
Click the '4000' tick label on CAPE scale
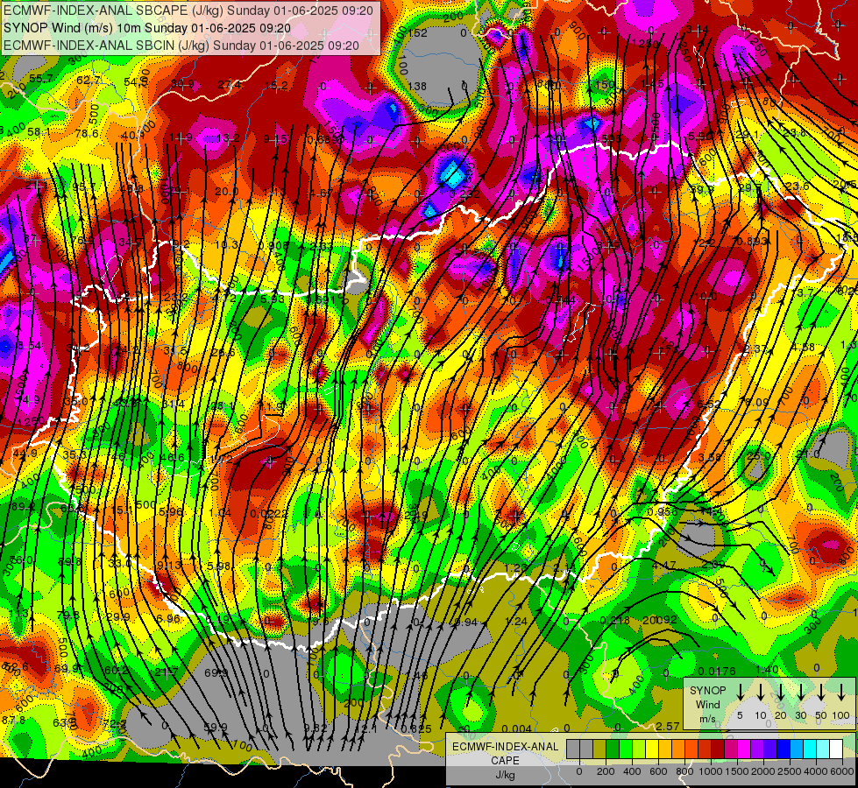click(x=816, y=771)
